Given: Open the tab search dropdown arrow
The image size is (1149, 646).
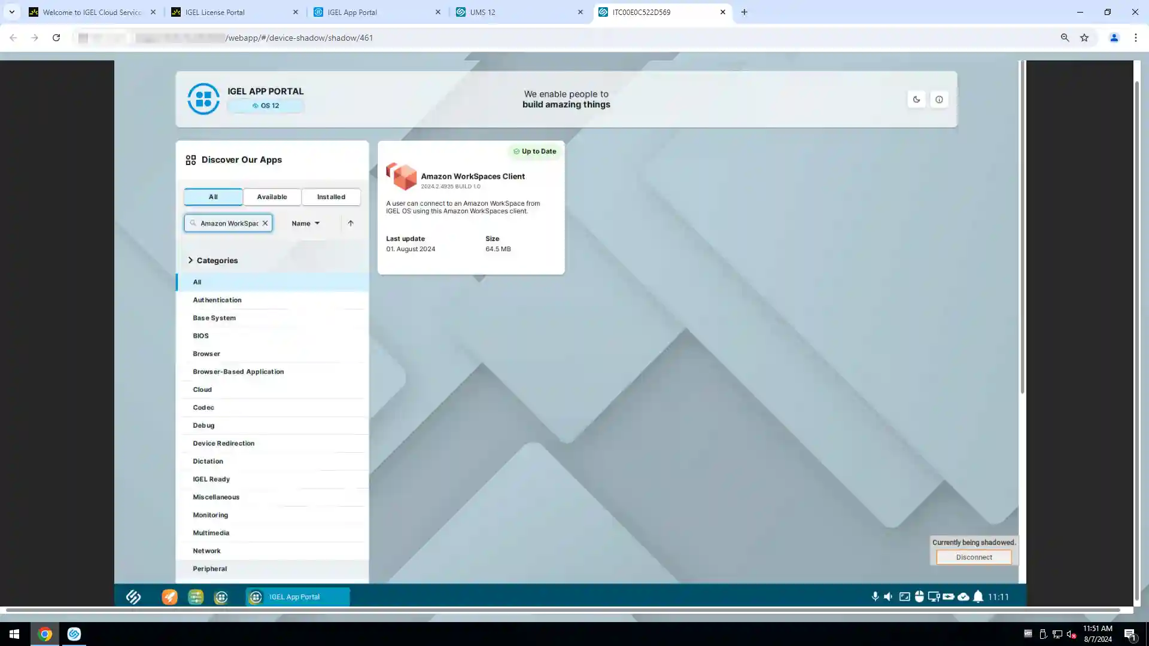Looking at the screenshot, I should coord(11,12).
